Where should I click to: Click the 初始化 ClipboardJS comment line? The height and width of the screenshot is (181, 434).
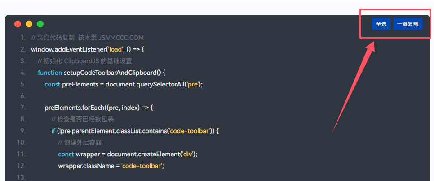point(84,61)
